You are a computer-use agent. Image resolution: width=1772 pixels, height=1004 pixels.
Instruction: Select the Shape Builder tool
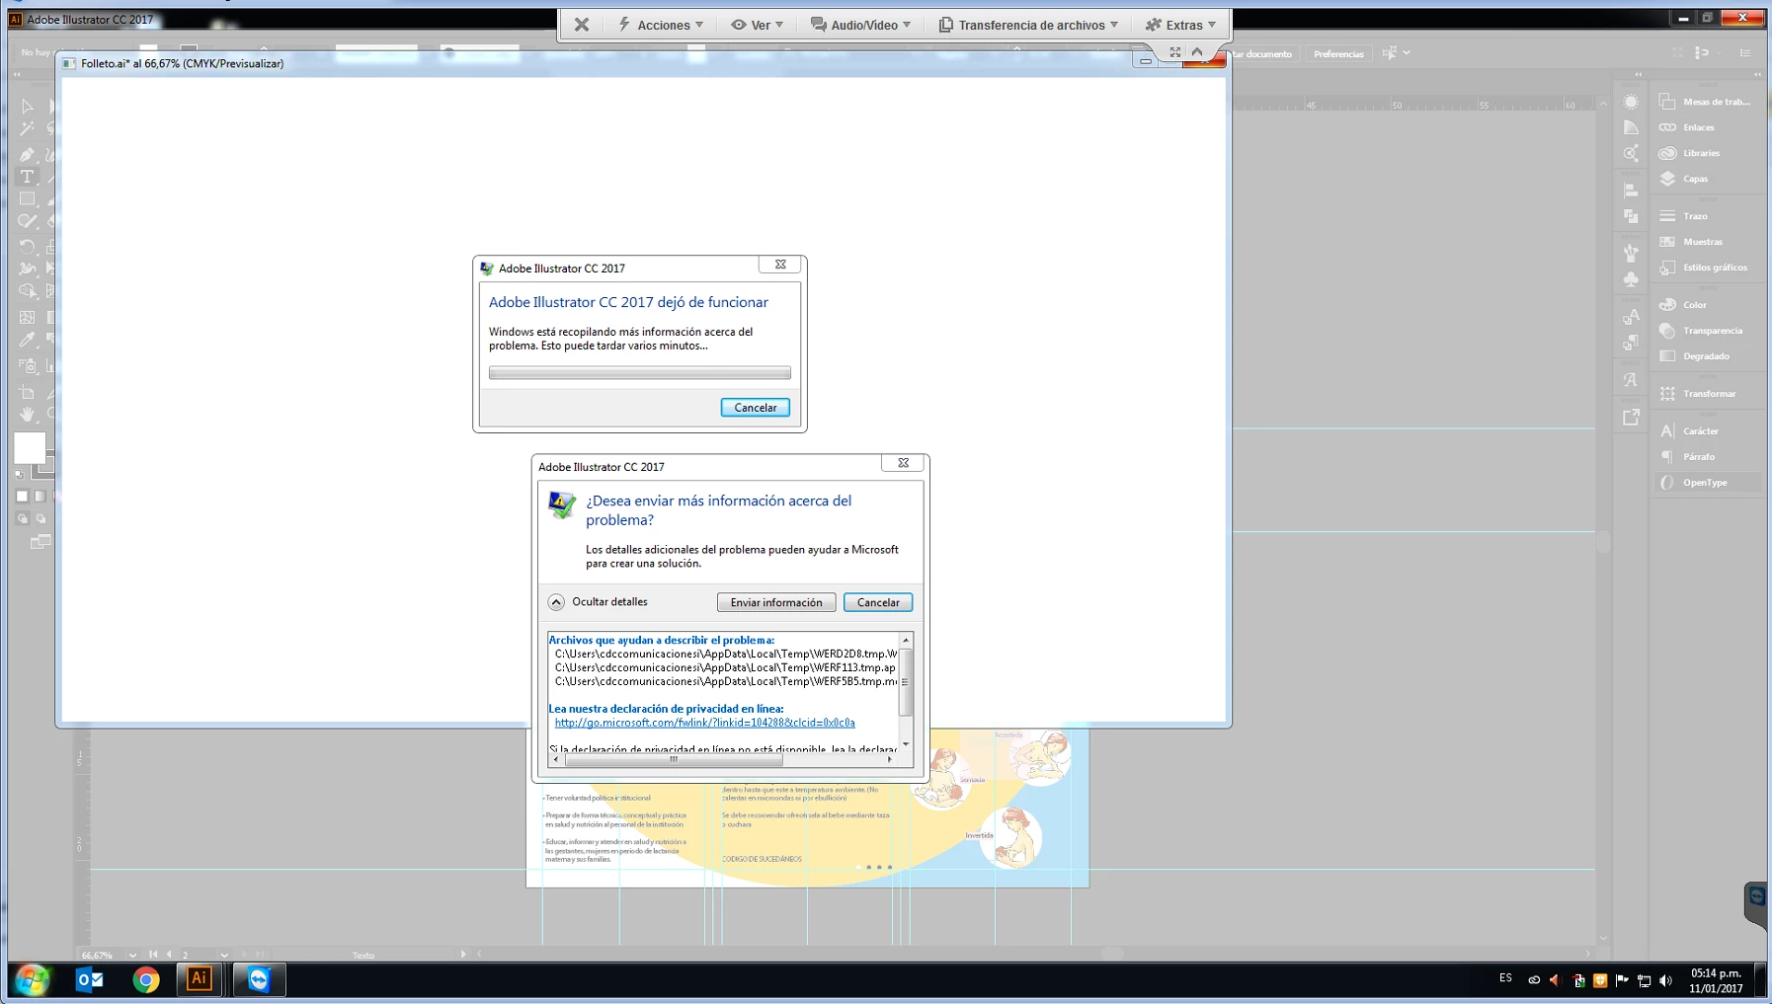tap(27, 291)
